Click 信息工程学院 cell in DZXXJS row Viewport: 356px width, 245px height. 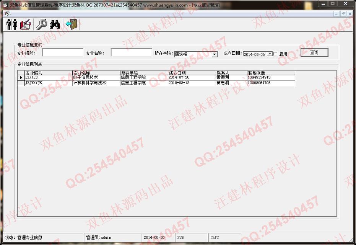point(144,77)
